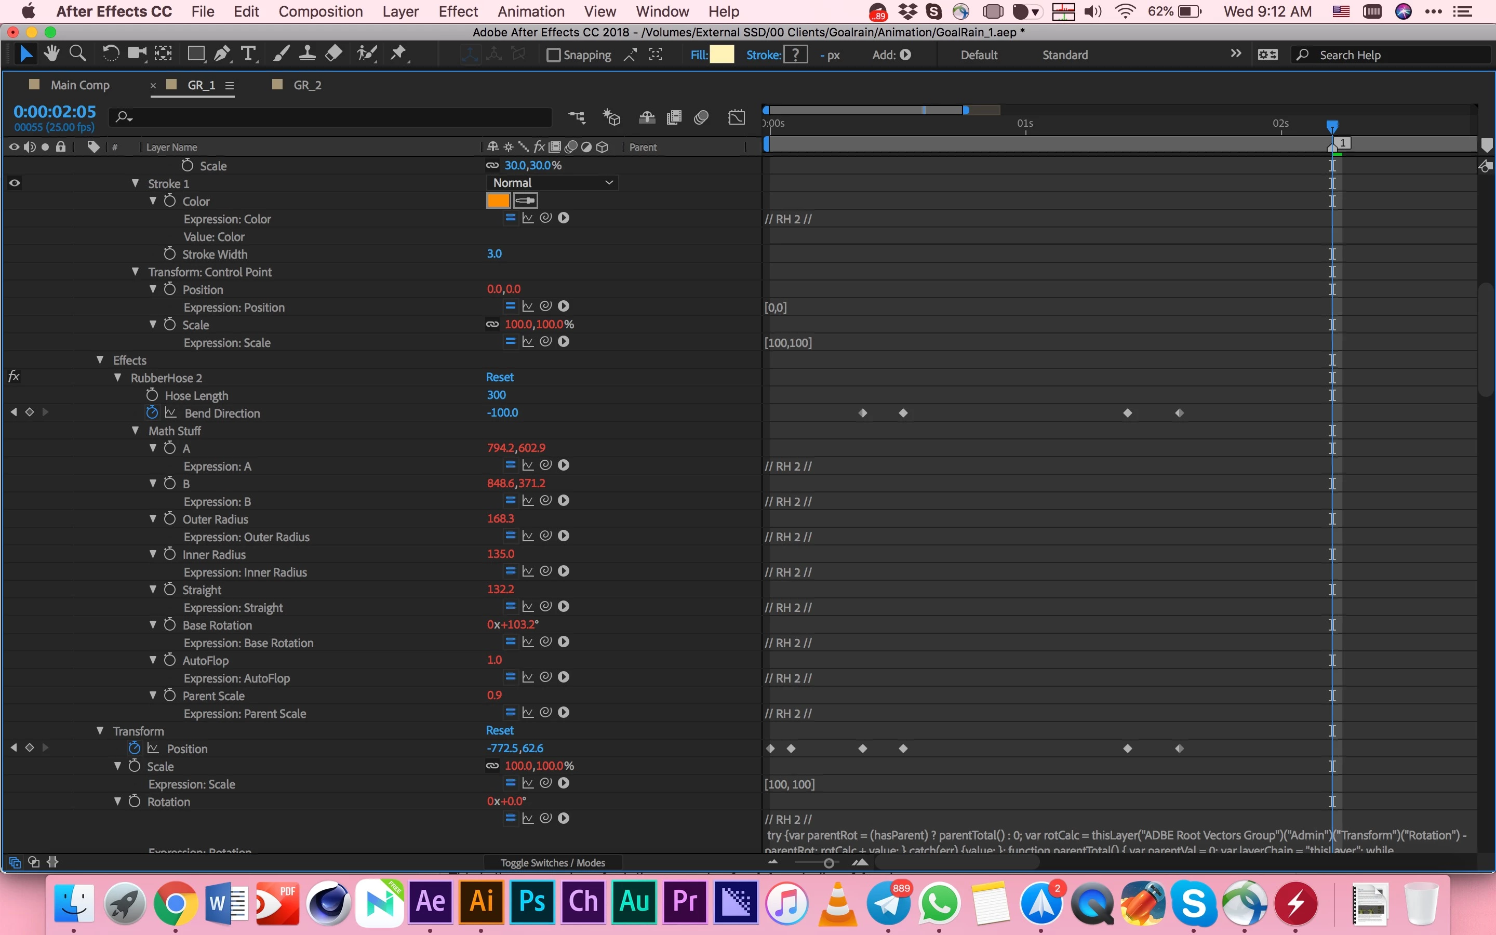Click Reset for RubberHose 2
The image size is (1496, 935).
click(500, 377)
